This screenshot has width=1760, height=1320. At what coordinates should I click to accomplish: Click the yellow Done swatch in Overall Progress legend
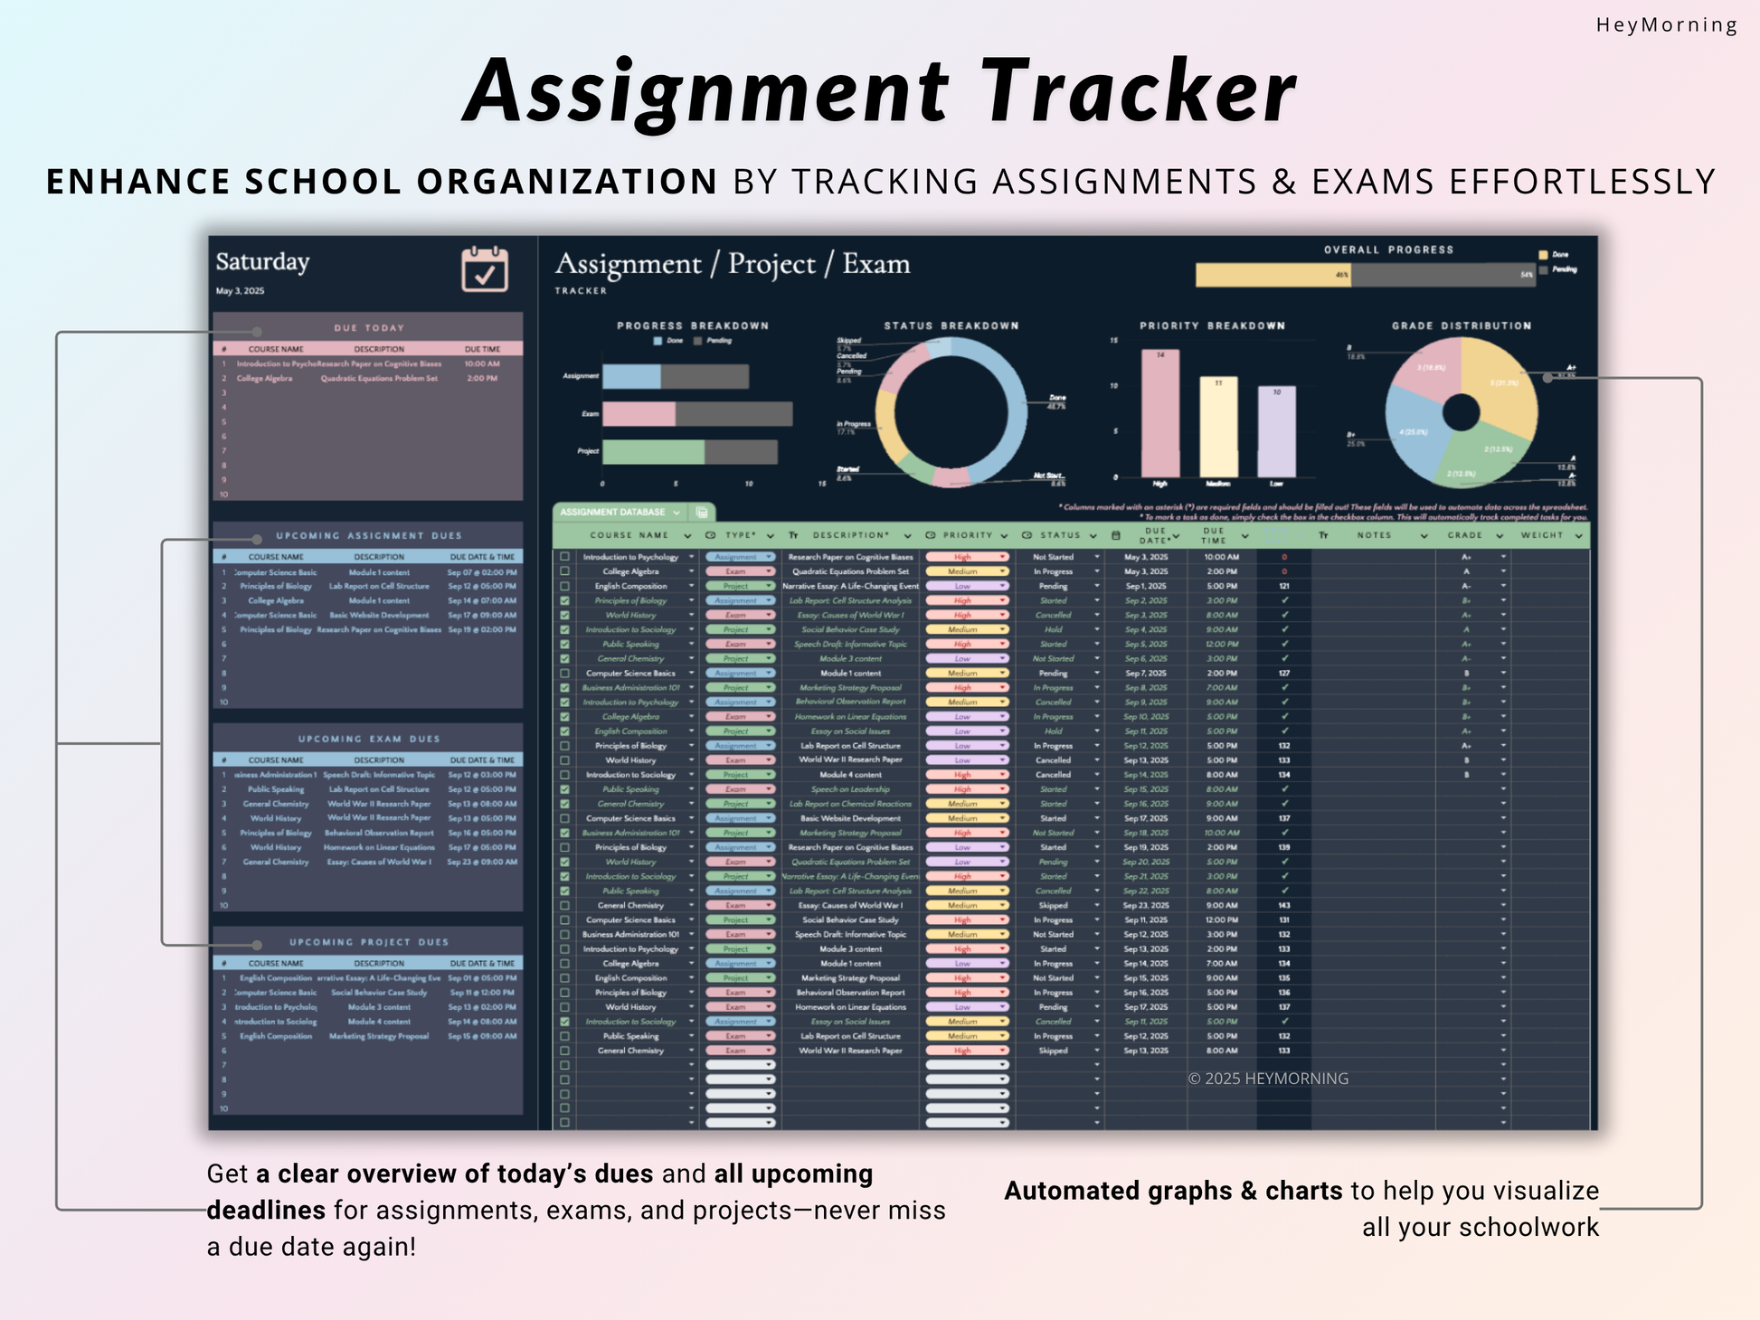[1543, 255]
